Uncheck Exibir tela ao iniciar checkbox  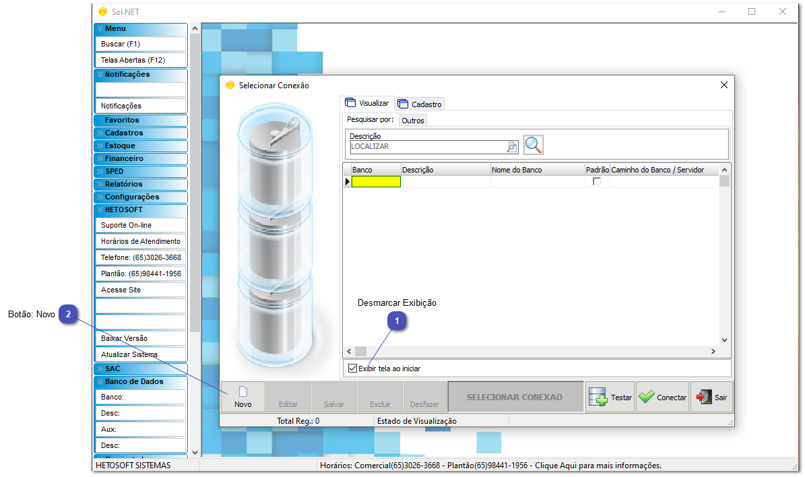pos(353,369)
